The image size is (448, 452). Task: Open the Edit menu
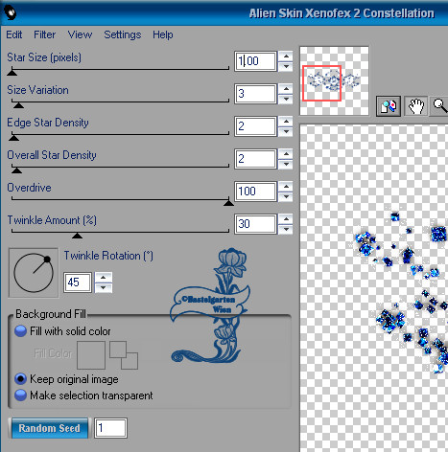14,34
